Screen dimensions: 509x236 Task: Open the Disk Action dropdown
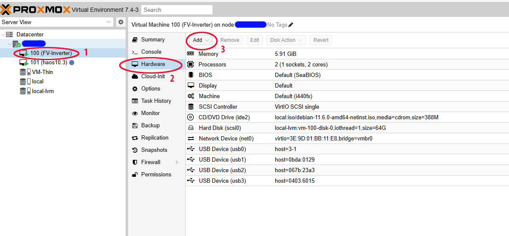click(x=286, y=40)
